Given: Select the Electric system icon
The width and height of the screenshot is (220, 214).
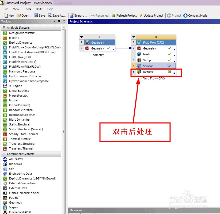Looking at the screenshot, I should click(x=5, y=38).
